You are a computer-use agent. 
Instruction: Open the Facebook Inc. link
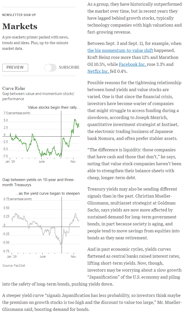[133, 64]
